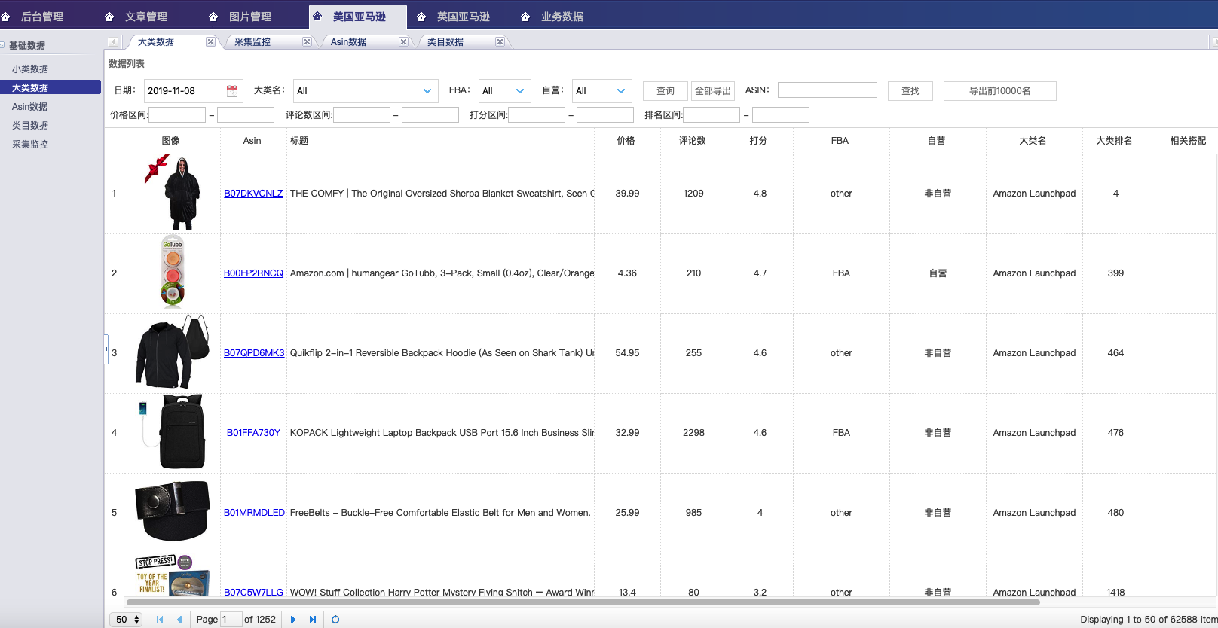The image size is (1218, 628).
Task: Click the 全部导出 button
Action: pyautogui.click(x=713, y=91)
